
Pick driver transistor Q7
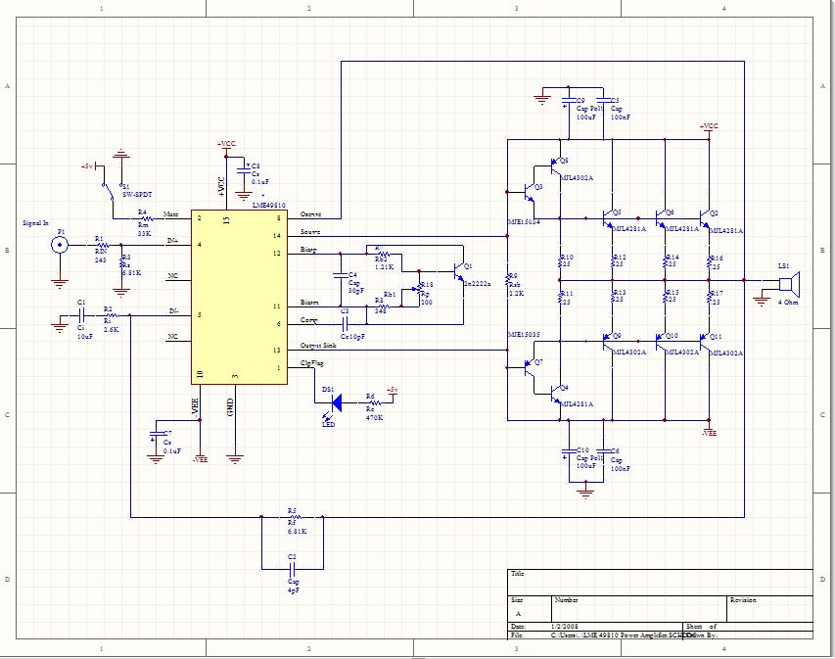tap(529, 367)
